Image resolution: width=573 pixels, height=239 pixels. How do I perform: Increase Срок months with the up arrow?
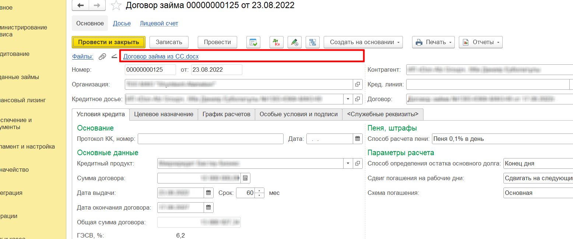[260, 190]
